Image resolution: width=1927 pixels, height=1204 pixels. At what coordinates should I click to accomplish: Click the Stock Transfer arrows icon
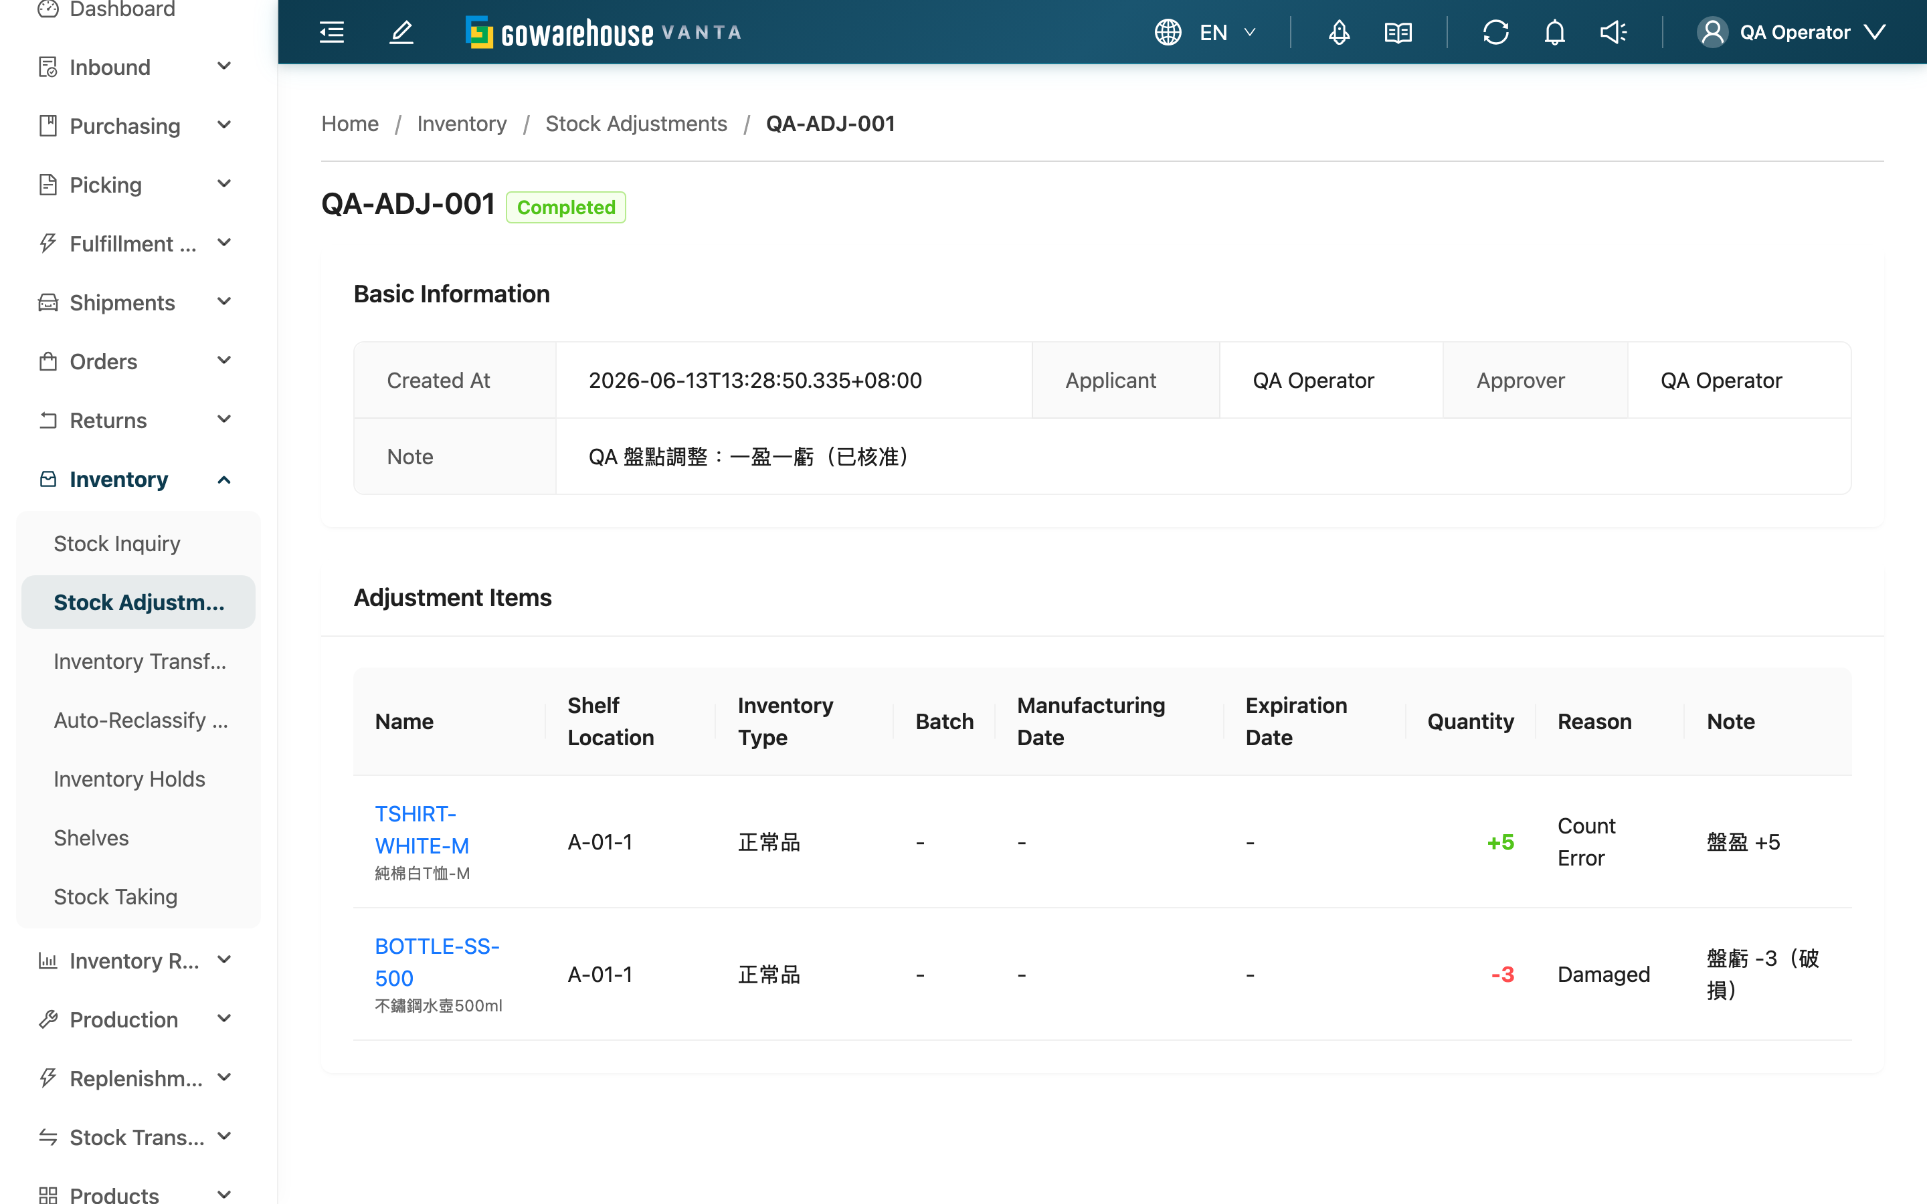coord(48,1138)
